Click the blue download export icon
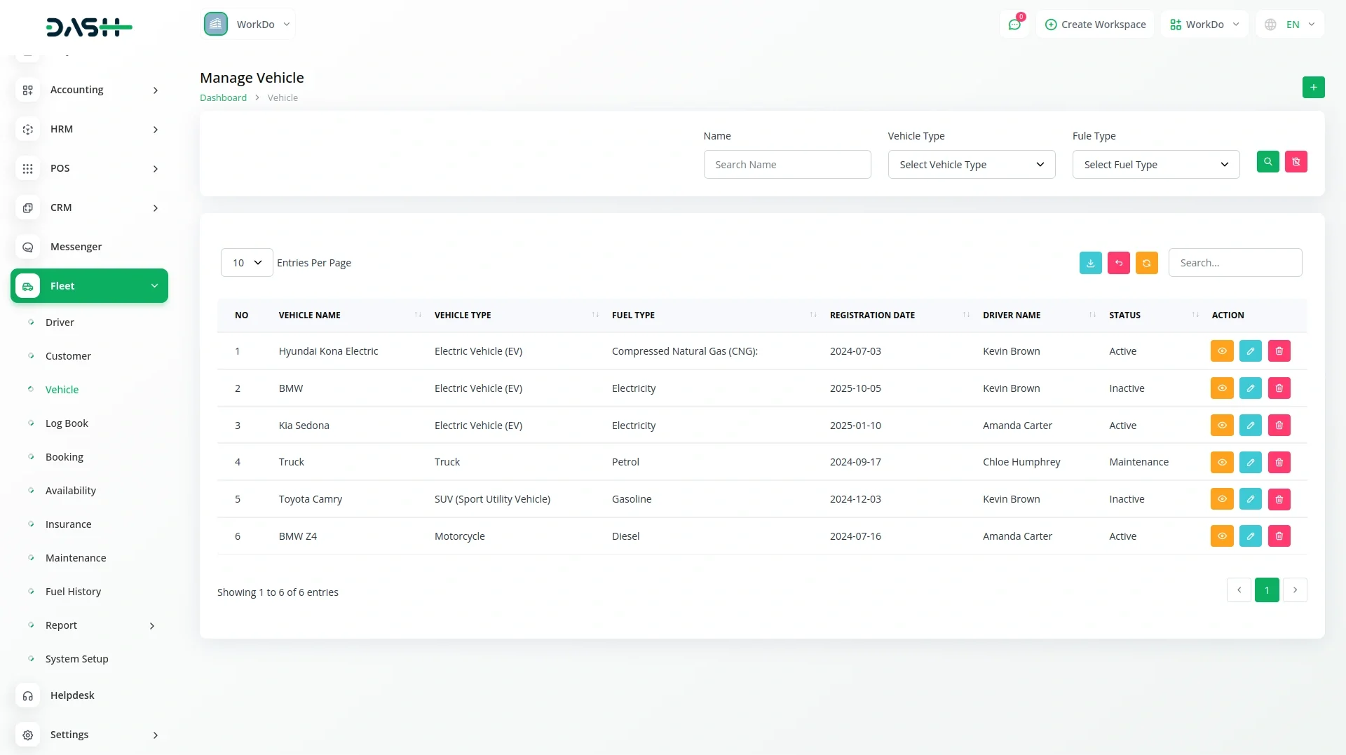Screen dimensions: 1346x755 [x=1090, y=263]
